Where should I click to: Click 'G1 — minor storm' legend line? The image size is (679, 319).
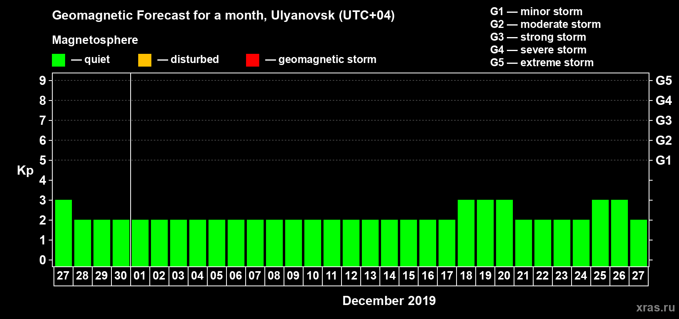pyautogui.click(x=536, y=12)
